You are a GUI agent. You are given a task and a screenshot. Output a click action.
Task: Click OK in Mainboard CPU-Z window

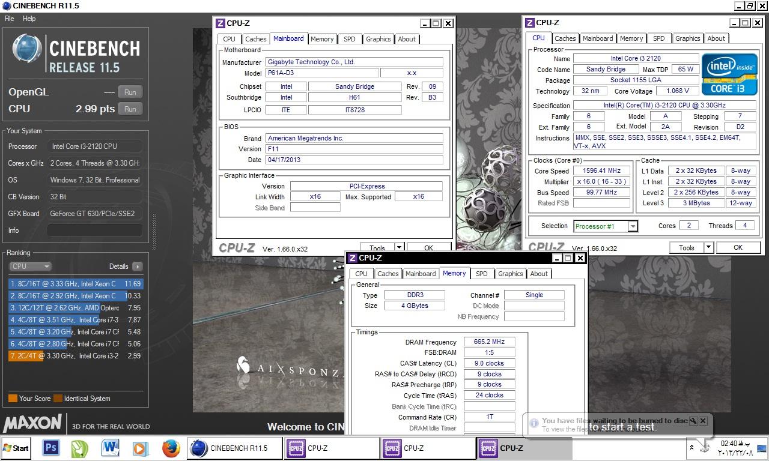click(x=428, y=248)
